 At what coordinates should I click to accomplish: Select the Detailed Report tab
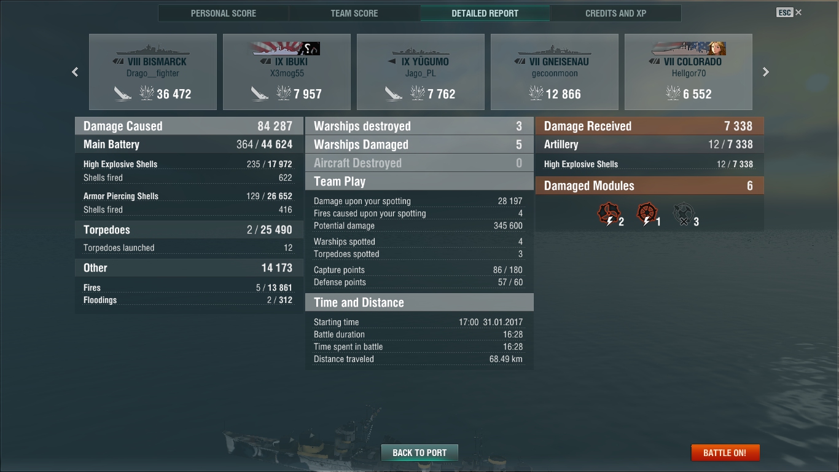(x=485, y=13)
